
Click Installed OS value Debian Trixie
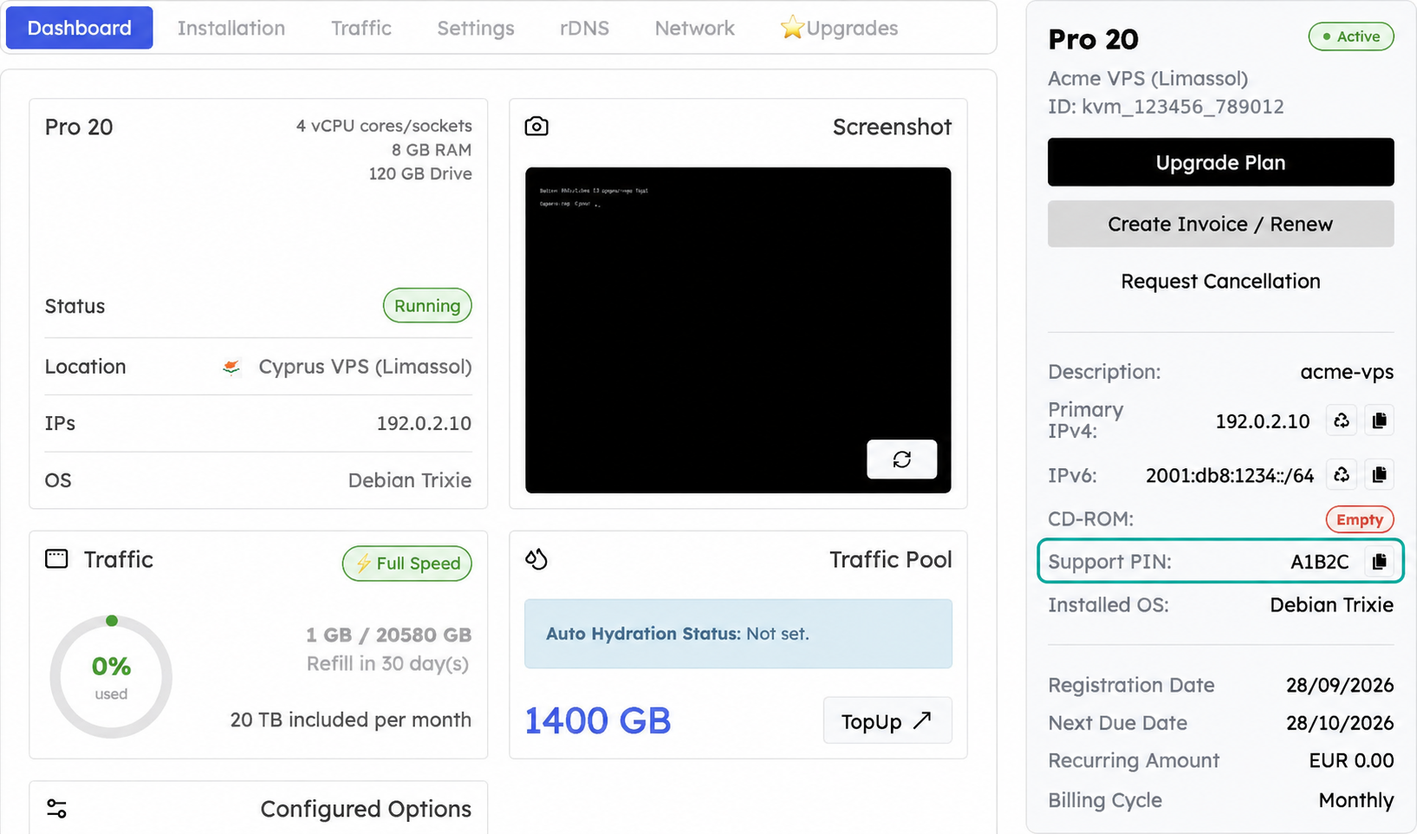coord(1331,604)
